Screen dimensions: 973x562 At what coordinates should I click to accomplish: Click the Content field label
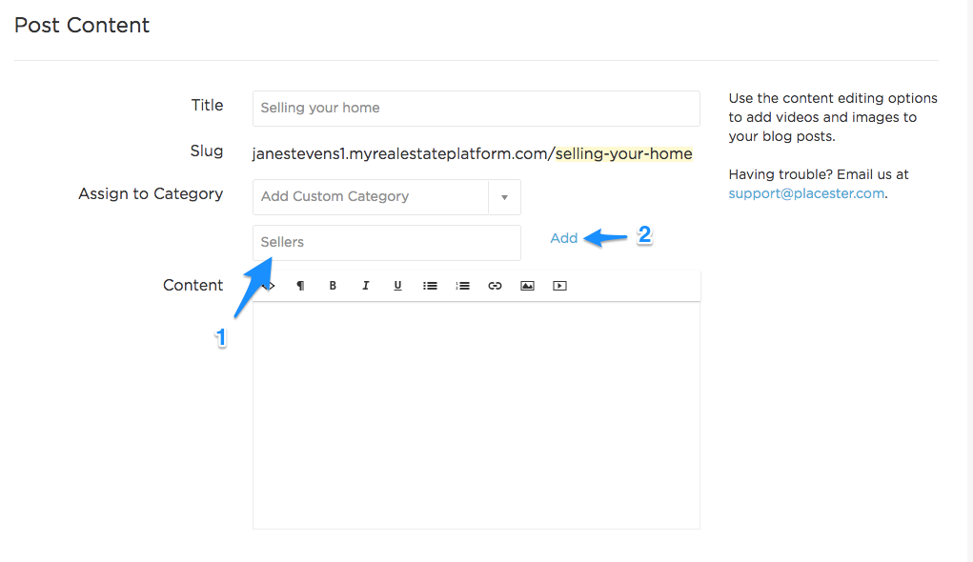pyautogui.click(x=193, y=286)
